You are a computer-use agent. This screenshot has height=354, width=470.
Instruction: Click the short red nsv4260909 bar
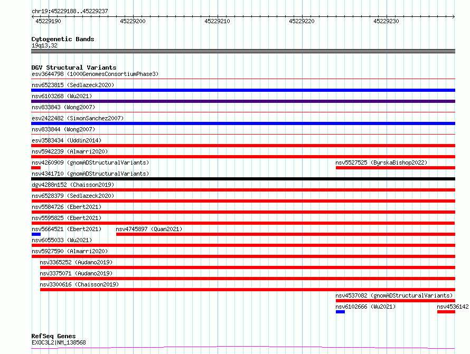36,168
